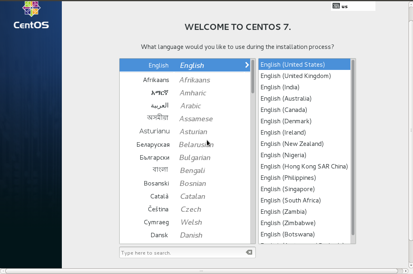Expand English locales using the arrow chevron

tap(247, 65)
